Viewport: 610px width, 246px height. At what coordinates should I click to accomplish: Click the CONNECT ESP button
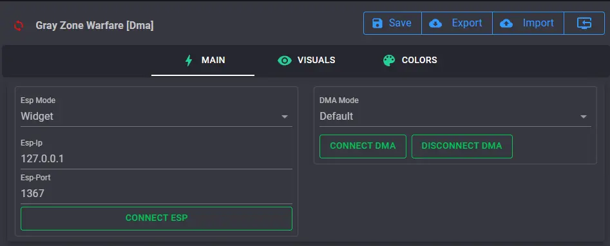157,218
